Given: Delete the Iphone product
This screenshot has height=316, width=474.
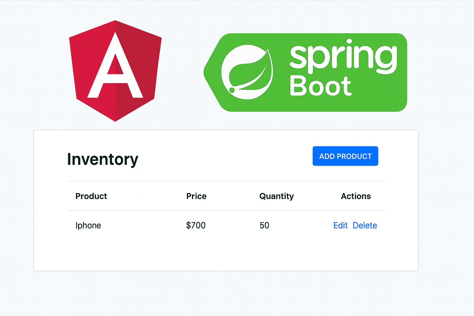Looking at the screenshot, I should (x=365, y=226).
